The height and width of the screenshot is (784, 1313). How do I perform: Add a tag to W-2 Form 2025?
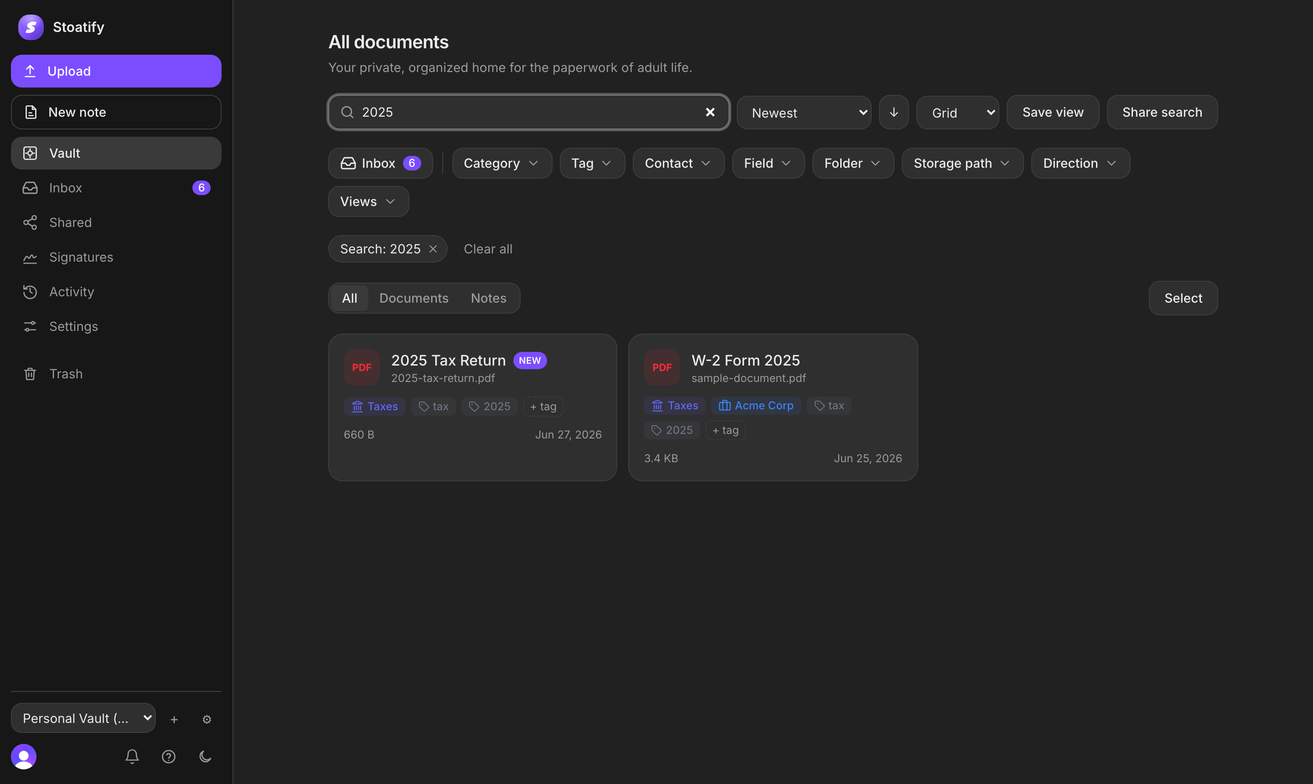tap(725, 430)
